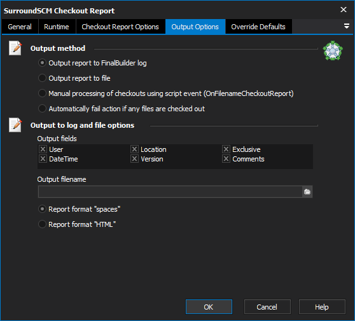Click the Output method section heading
Screen dimensions: 355x321
coord(58,48)
